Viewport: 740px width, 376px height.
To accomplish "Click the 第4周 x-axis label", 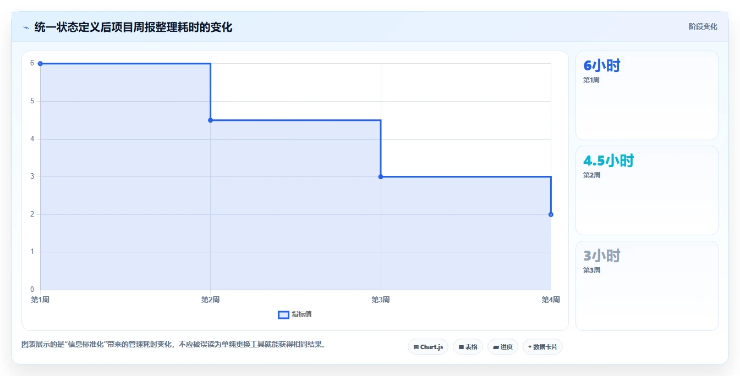I will pos(551,300).
